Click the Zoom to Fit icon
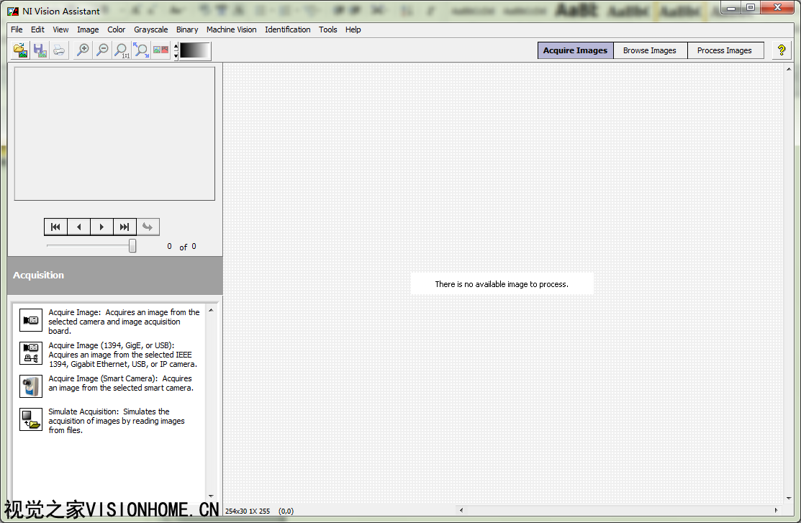The width and height of the screenshot is (801, 523). tap(141, 50)
